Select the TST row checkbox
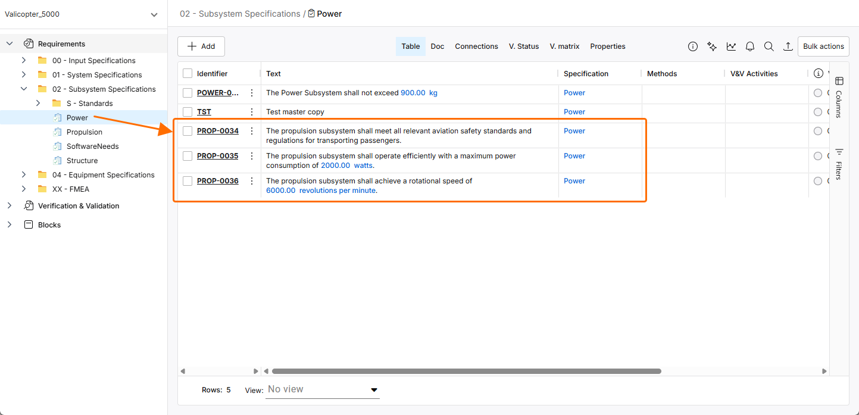Viewport: 859px width, 415px height. tap(188, 112)
